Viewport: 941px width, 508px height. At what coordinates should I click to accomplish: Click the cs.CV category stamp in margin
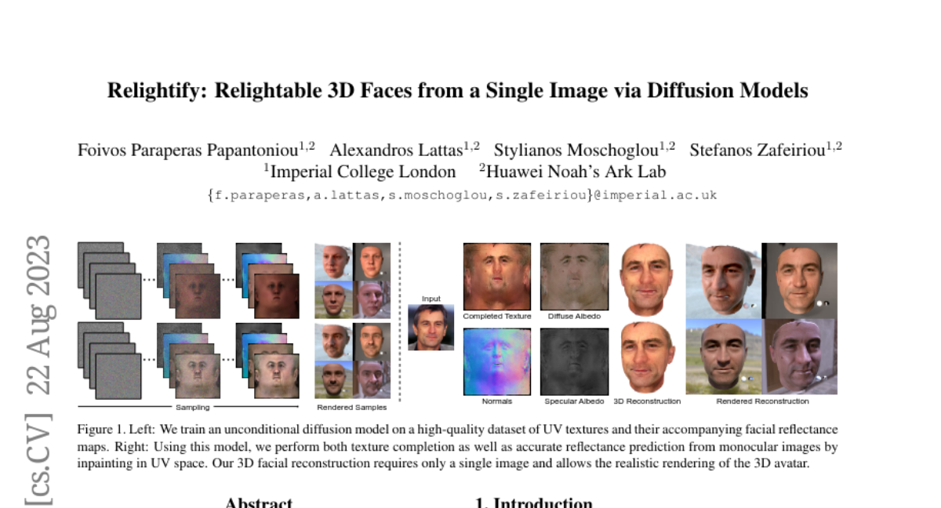(x=39, y=460)
